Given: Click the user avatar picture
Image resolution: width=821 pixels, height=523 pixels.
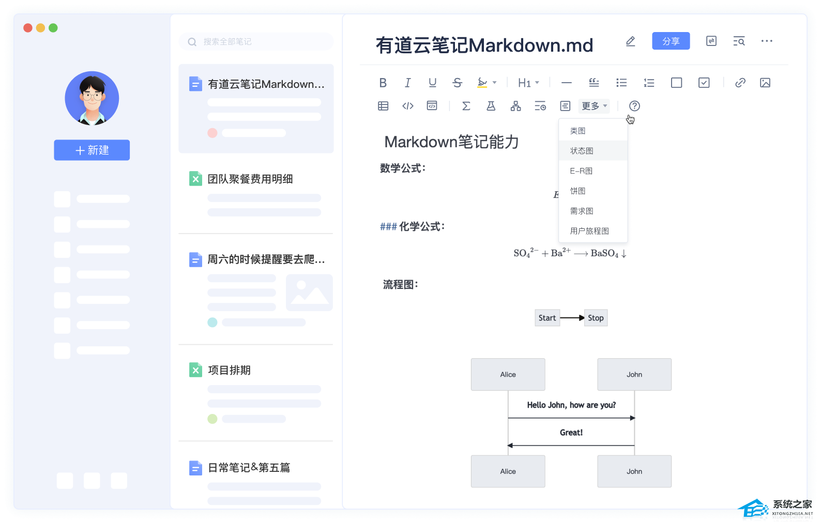Looking at the screenshot, I should click(92, 98).
